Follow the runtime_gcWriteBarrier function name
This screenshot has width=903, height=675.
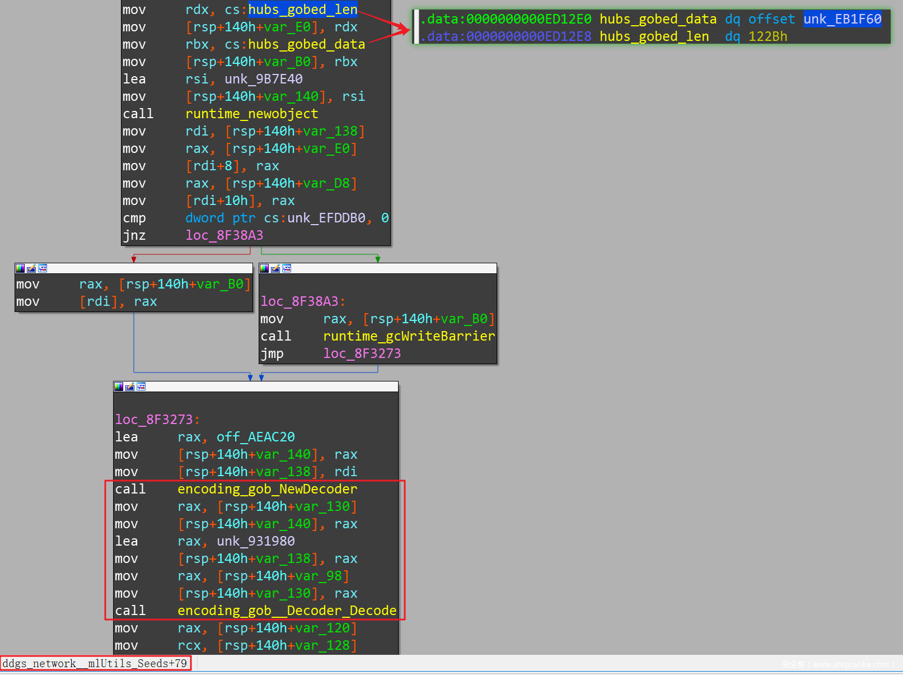[409, 336]
